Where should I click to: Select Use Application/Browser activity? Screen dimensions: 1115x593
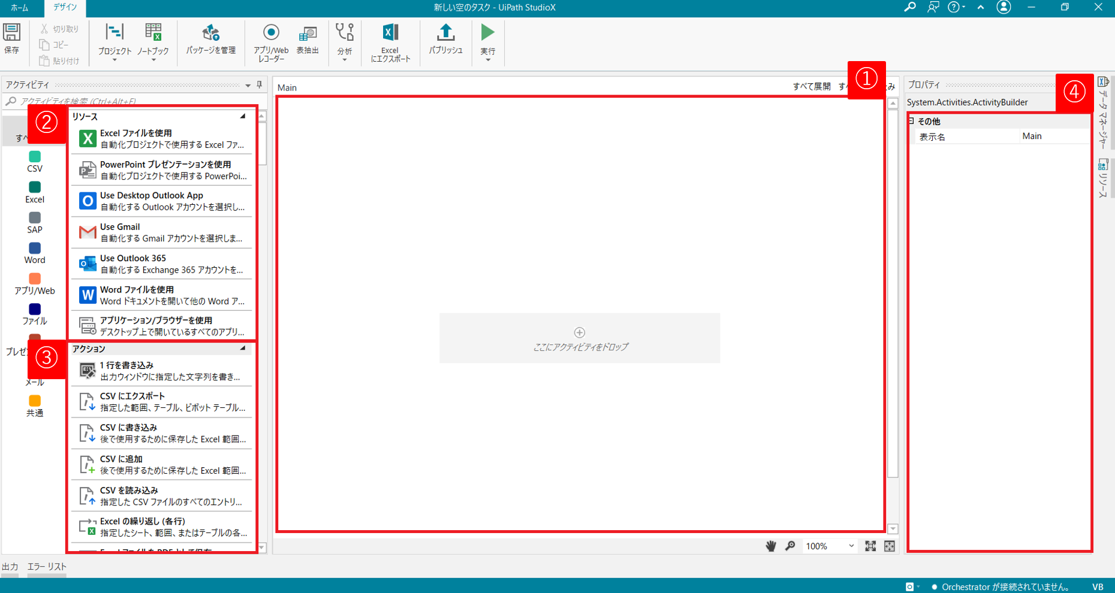tap(162, 326)
